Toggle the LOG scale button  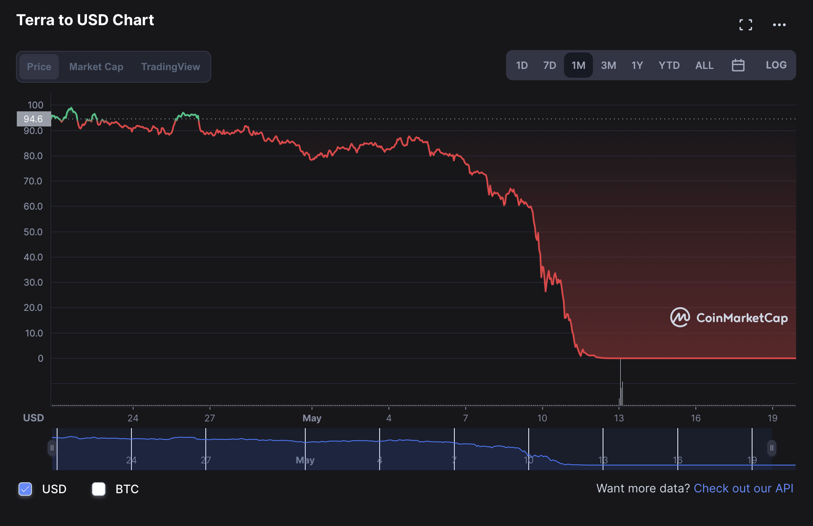click(x=776, y=65)
